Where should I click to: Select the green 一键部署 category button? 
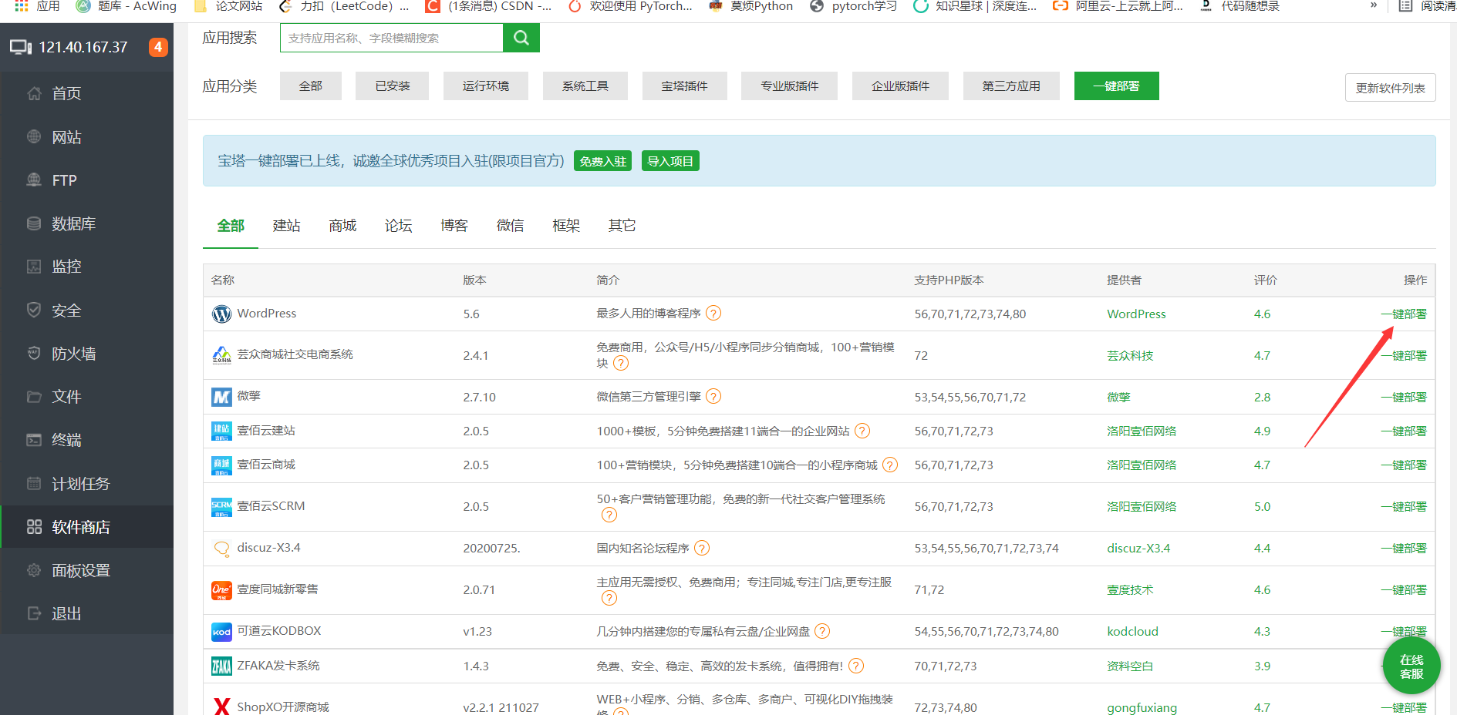[1116, 86]
